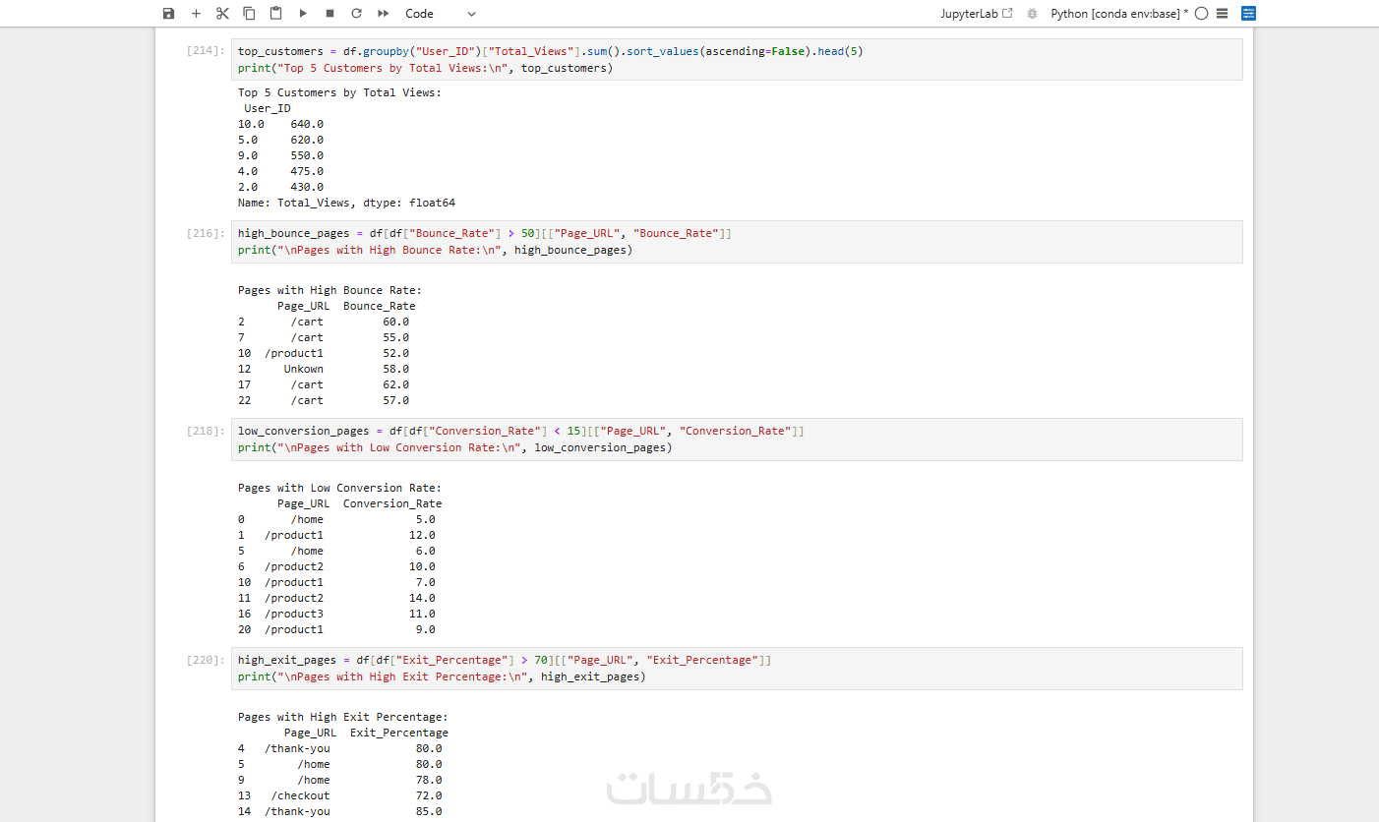Restart the kernel using the circular arrow icon
The height and width of the screenshot is (822, 1379).
356,14
